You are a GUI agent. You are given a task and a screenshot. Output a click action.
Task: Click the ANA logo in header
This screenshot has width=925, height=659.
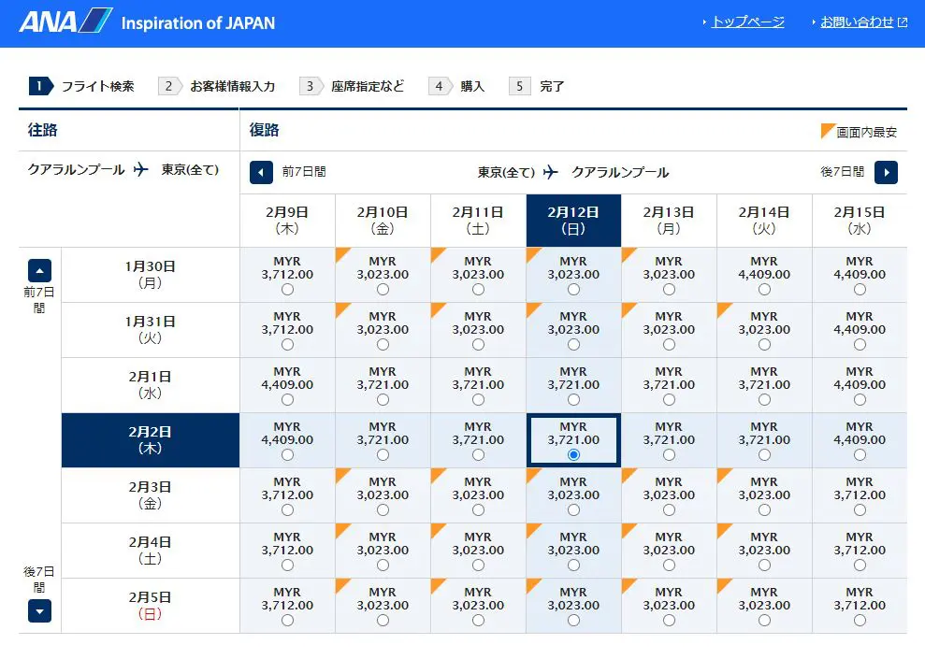(65, 22)
